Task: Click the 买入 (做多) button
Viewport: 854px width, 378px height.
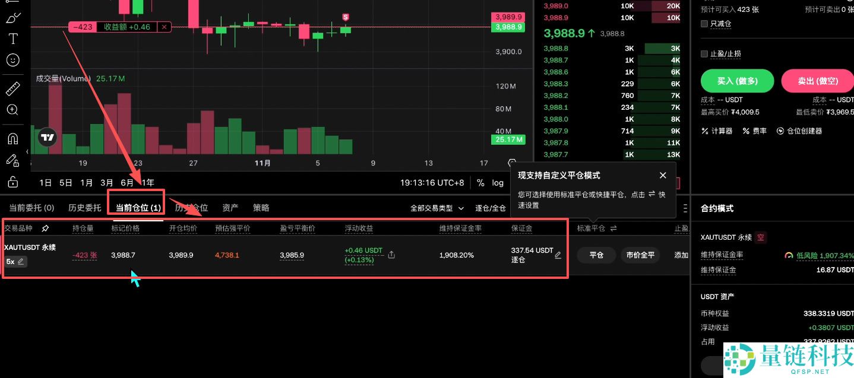Action: [x=737, y=81]
